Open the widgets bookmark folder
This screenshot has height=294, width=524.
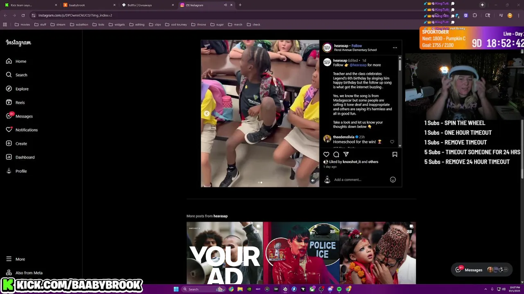(117, 24)
